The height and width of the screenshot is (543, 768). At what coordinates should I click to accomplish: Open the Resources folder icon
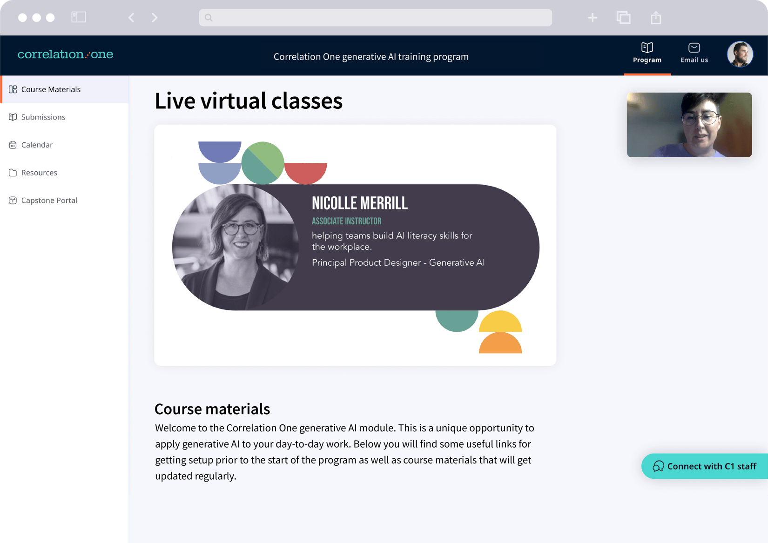pyautogui.click(x=13, y=173)
